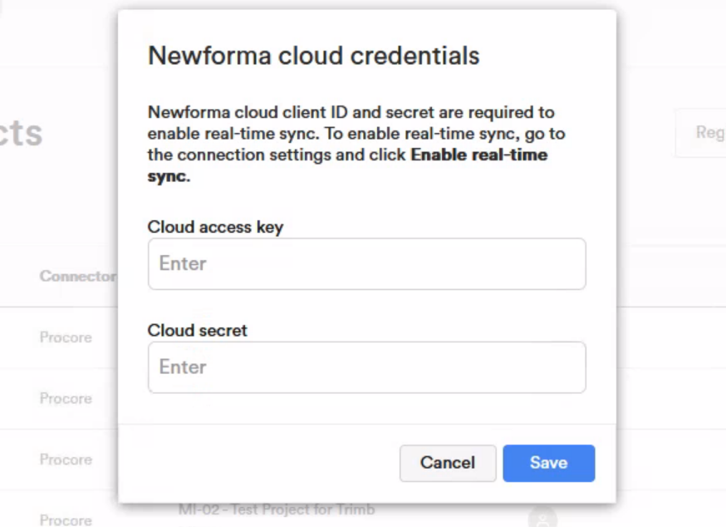Click the Cloud access key label

215,227
